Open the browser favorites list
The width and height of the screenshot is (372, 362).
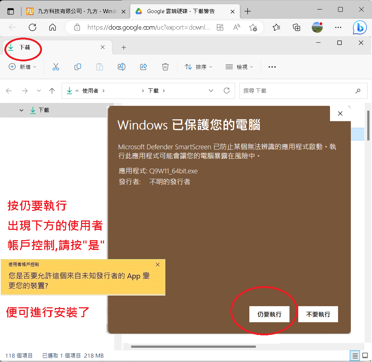(x=276, y=27)
